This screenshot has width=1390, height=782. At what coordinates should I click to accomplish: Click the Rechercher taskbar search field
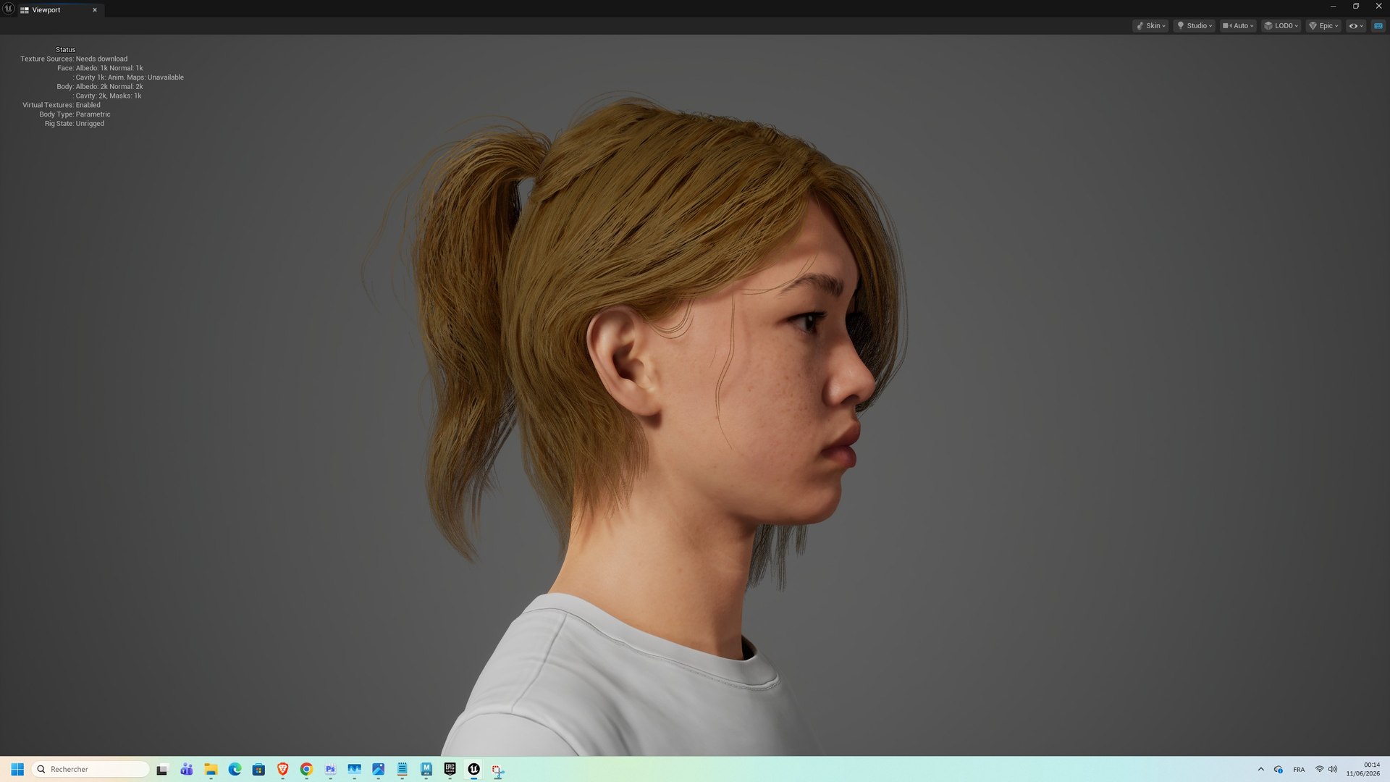click(x=90, y=769)
